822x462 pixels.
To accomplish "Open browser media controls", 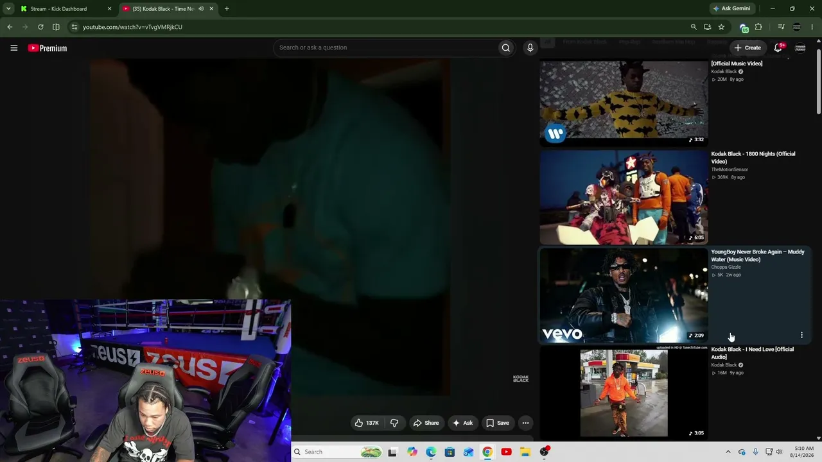I will (x=781, y=27).
